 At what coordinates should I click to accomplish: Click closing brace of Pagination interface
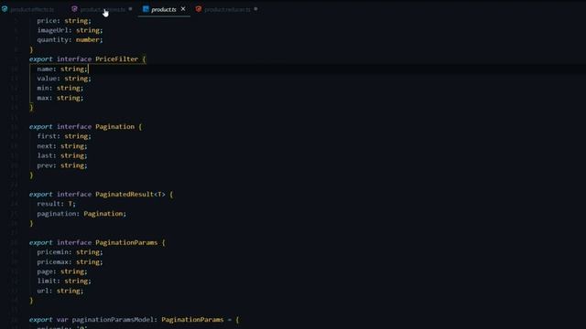pos(31,175)
